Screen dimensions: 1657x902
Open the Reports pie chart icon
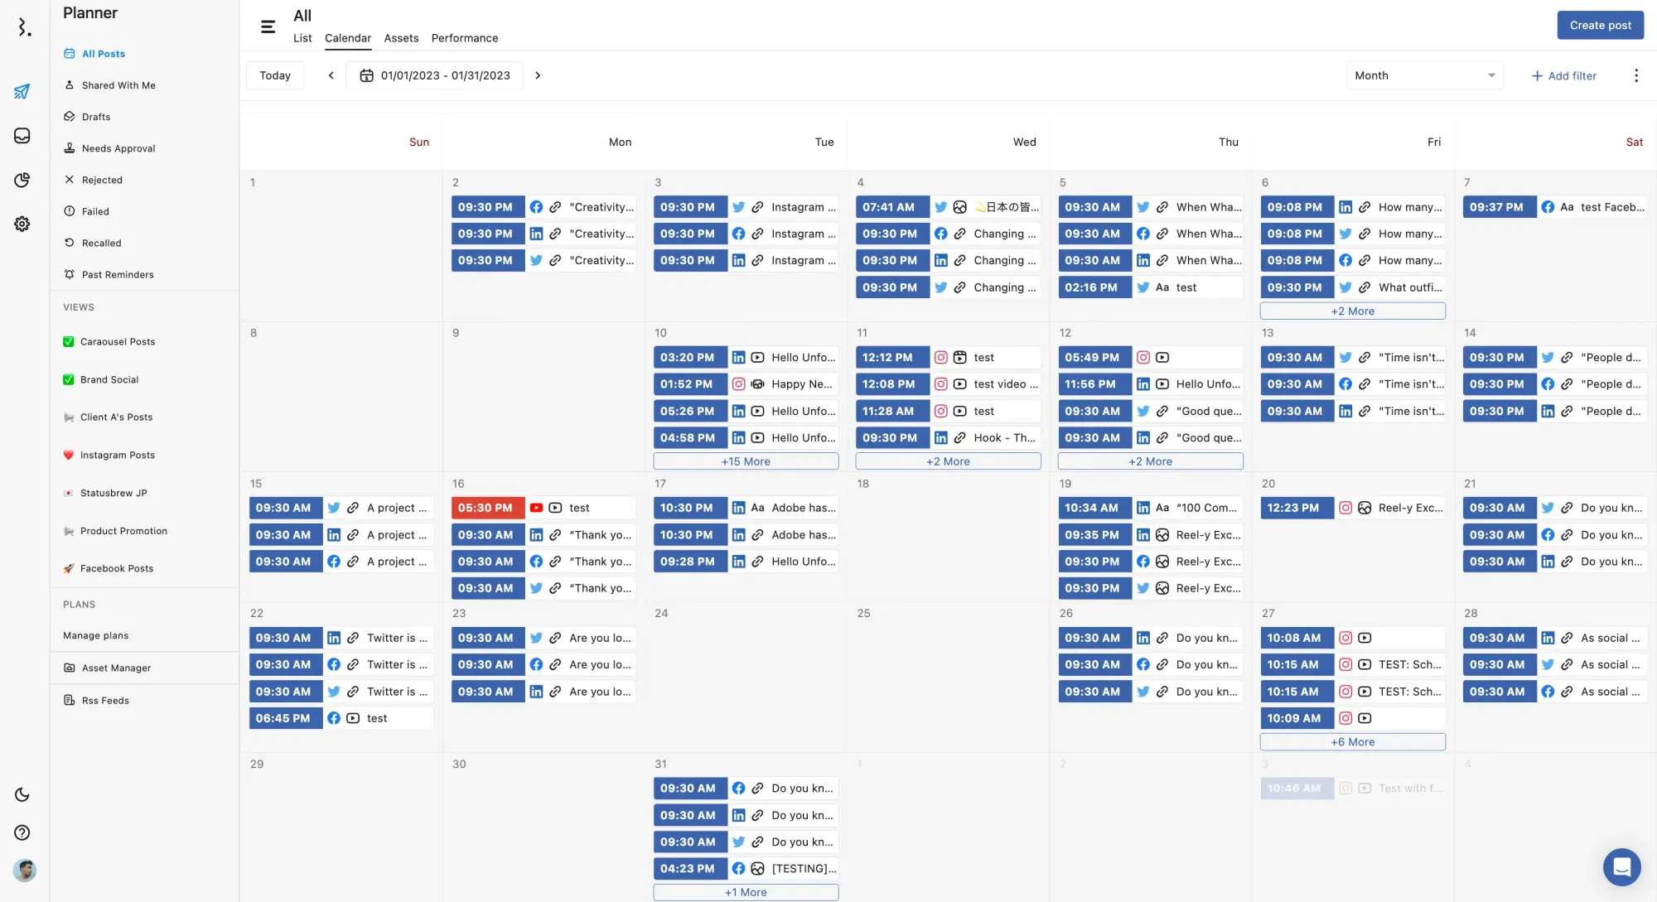[x=22, y=180]
